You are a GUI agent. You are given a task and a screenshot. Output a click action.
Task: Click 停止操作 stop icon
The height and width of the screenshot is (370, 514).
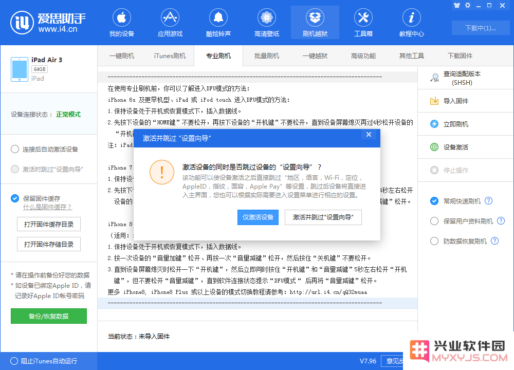click(434, 170)
